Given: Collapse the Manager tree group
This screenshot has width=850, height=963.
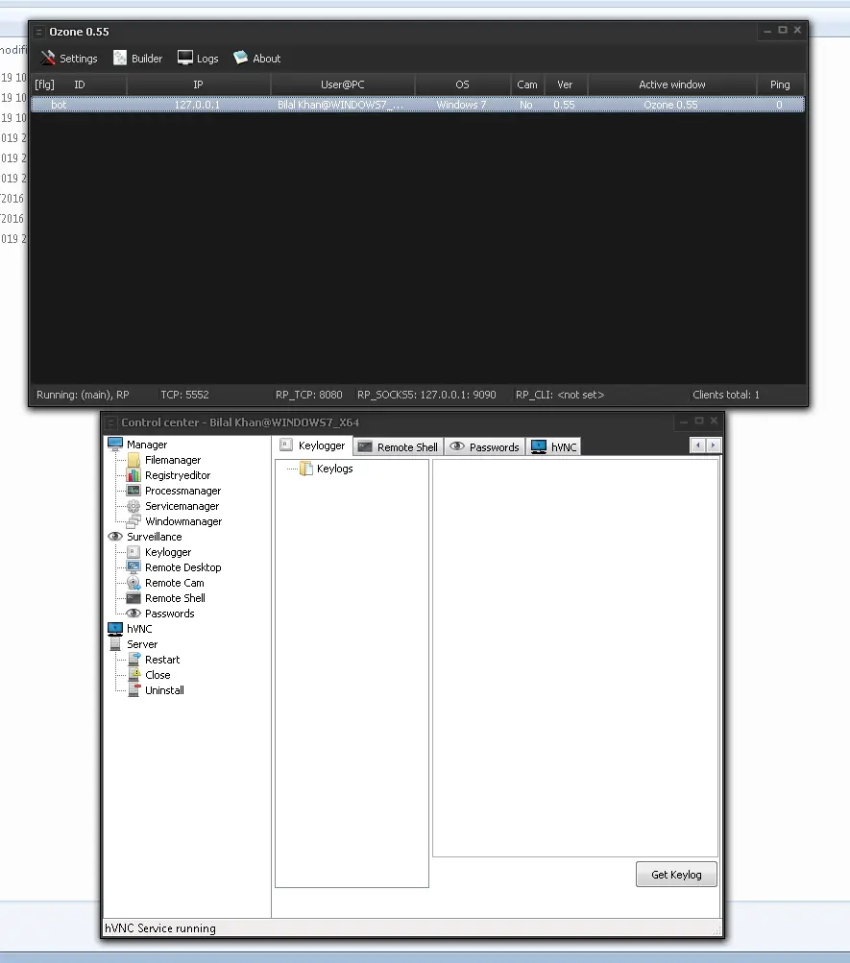Looking at the screenshot, I should click(146, 445).
